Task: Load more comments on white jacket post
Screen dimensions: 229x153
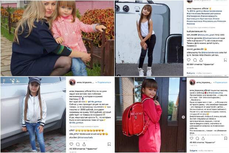Action: [x=84, y=126]
